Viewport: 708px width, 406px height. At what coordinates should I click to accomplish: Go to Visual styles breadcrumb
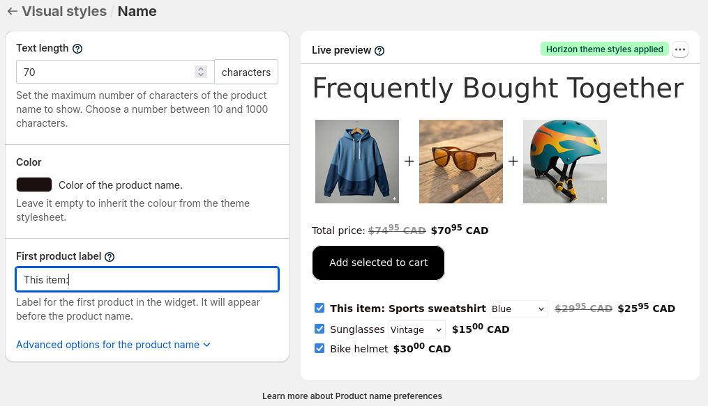pyautogui.click(x=64, y=11)
